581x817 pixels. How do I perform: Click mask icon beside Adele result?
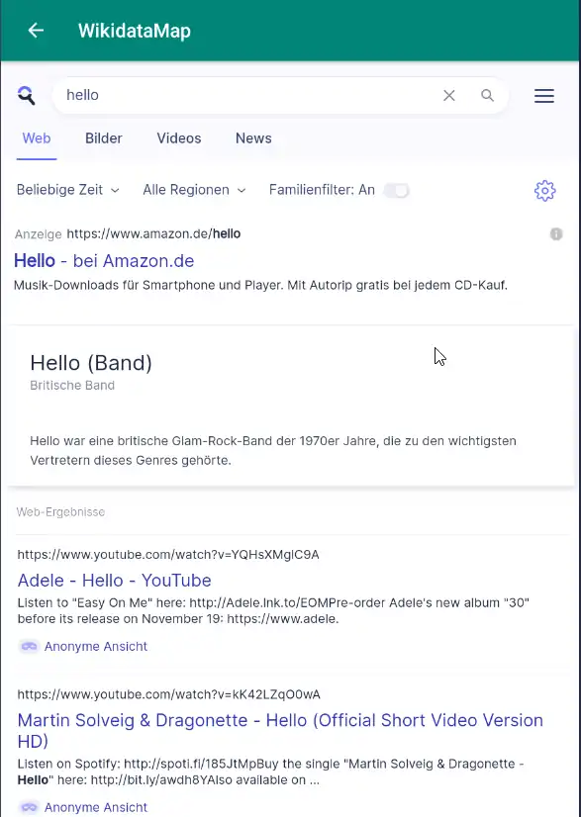pos(30,646)
